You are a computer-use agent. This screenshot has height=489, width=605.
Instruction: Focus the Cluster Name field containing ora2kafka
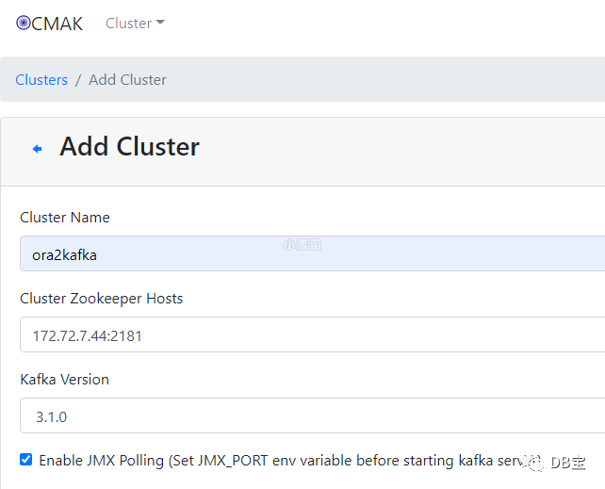(141, 254)
